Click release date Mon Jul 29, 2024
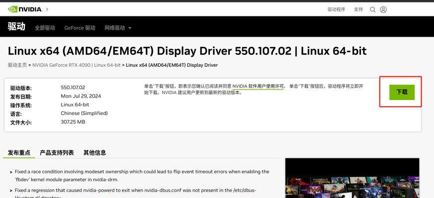The height and width of the screenshot is (198, 434). click(81, 96)
